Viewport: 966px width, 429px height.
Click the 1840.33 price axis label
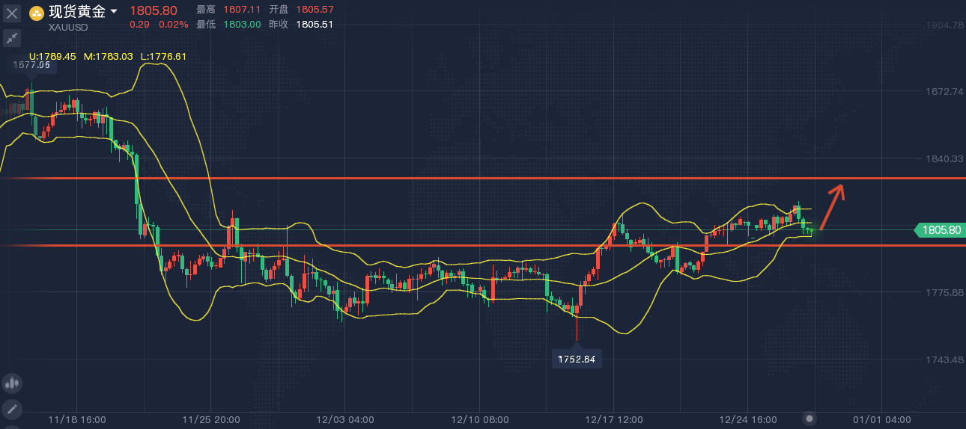(x=944, y=158)
